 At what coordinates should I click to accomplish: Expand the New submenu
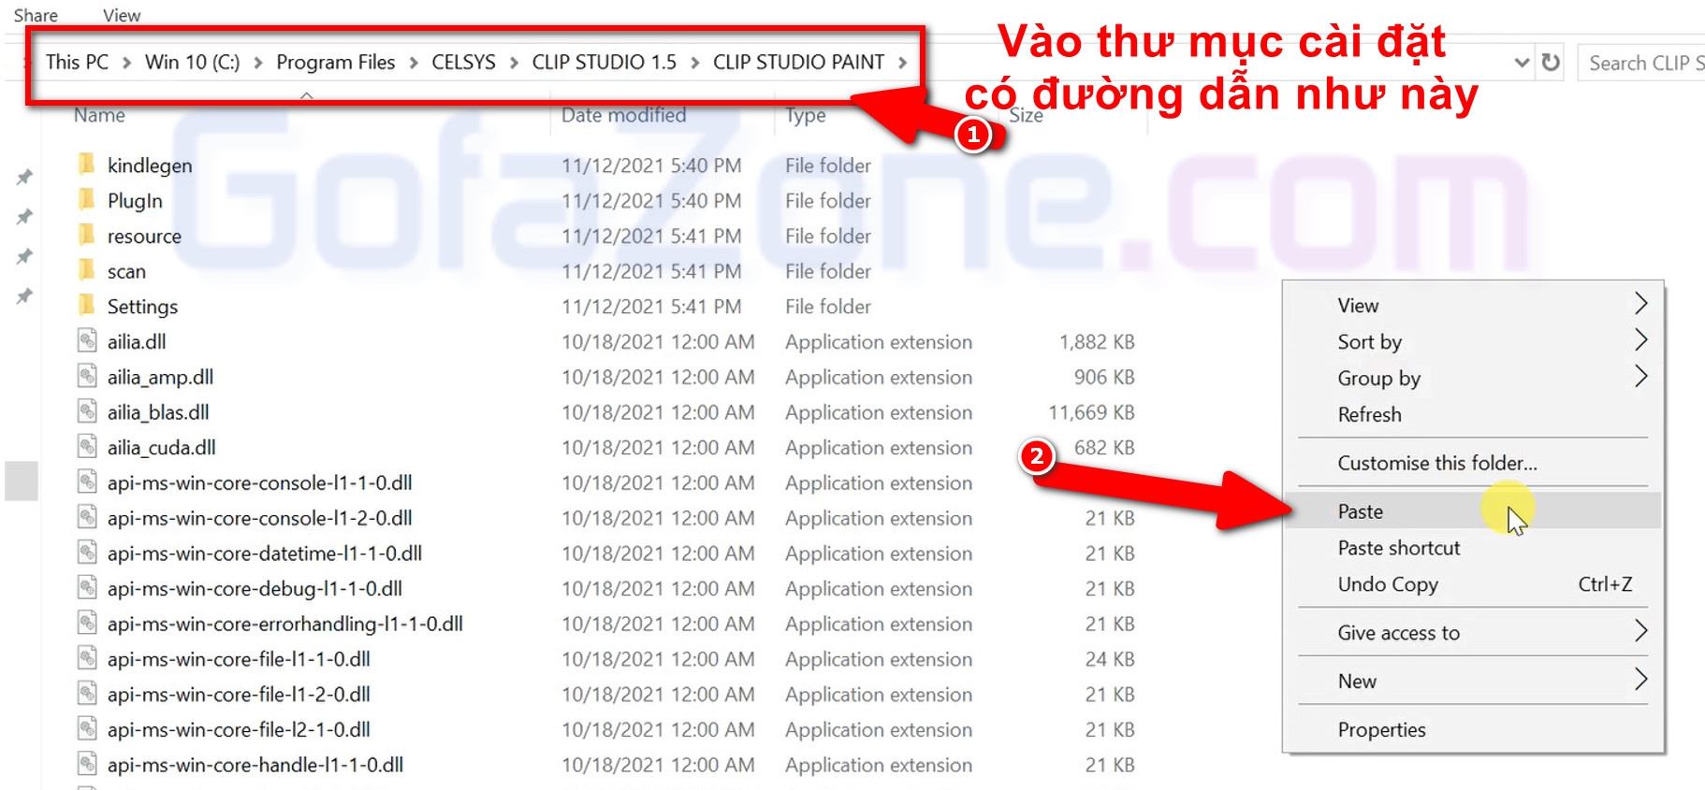point(1639,681)
